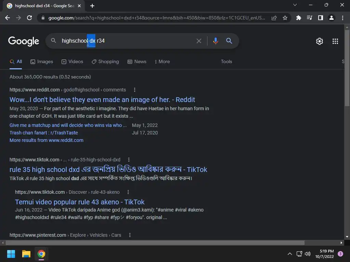Screen dimensions: 350x262
Task: Reload the page with the refresh icon
Action: point(29,18)
